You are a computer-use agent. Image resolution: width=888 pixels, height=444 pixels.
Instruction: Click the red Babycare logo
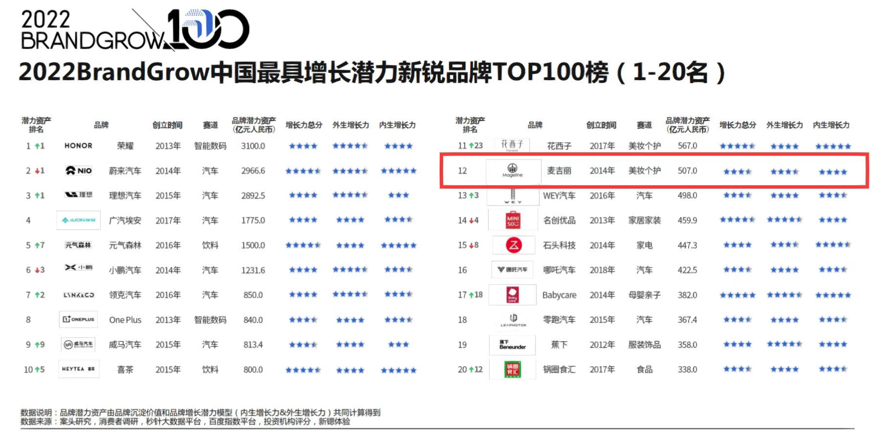513,295
